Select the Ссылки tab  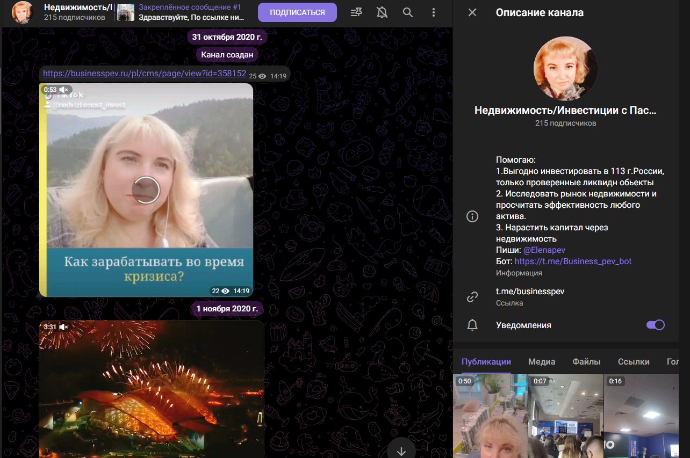[634, 362]
